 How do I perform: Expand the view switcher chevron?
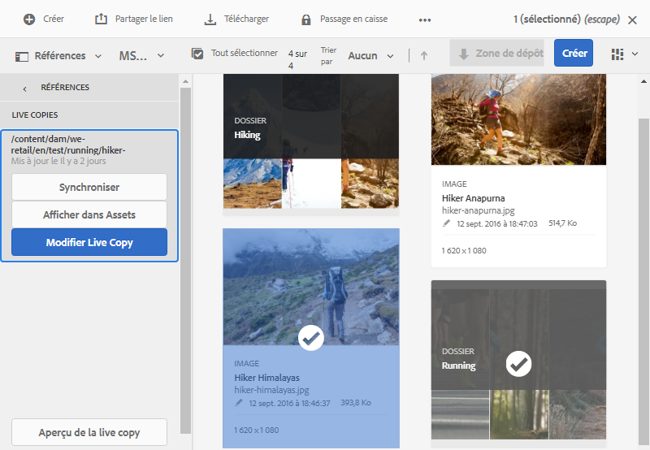click(635, 54)
